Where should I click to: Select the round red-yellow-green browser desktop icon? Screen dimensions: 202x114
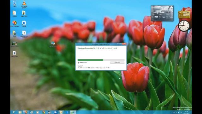click(x=15, y=23)
